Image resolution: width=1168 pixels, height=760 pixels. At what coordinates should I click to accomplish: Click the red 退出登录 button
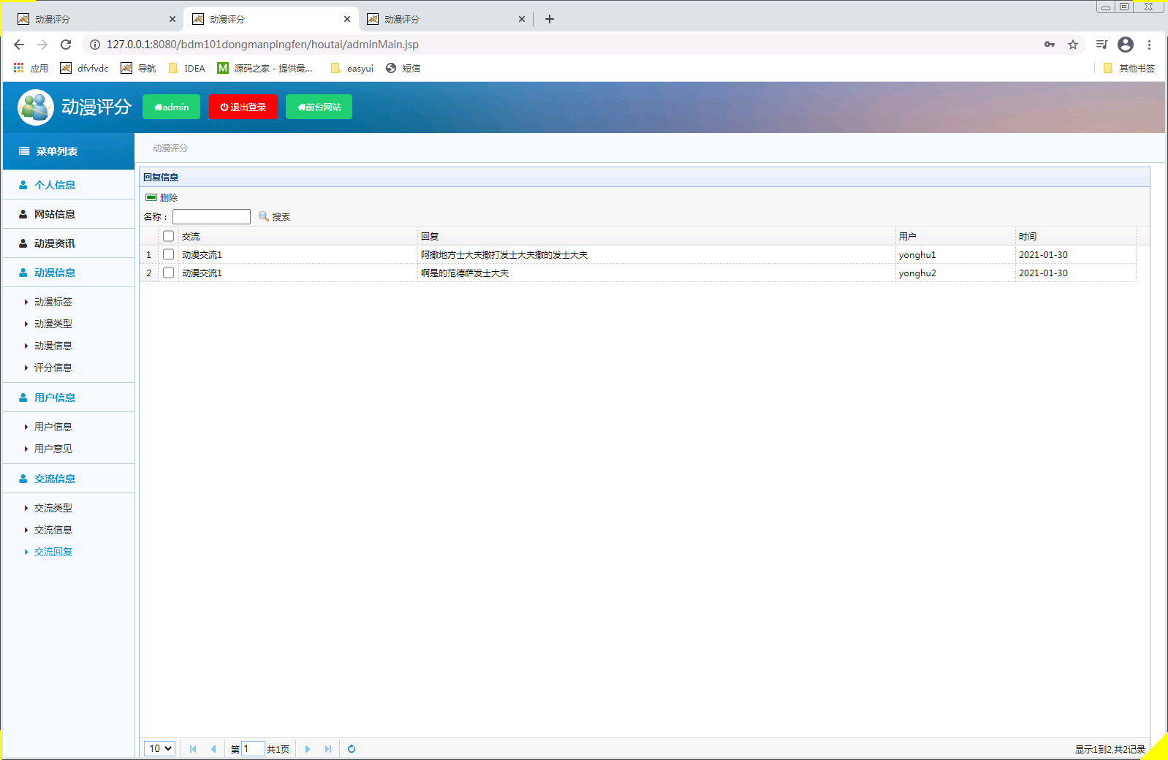[x=243, y=107]
